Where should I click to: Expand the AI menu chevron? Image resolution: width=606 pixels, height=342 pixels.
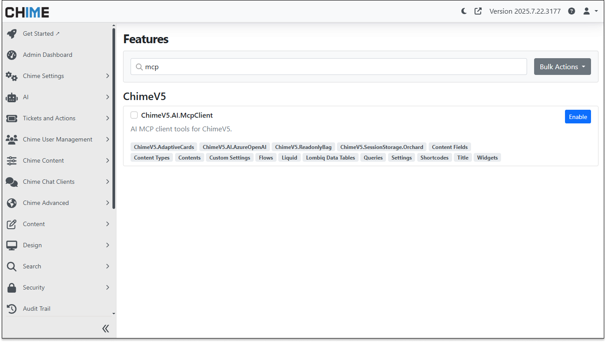click(x=108, y=97)
